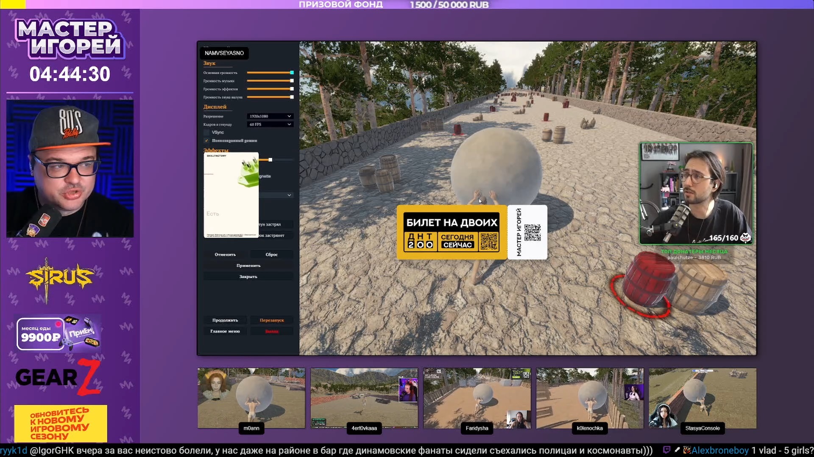Viewport: 814px width, 457px height.
Task: Adjust the Громкость звука валуна slider
Action: 270,97
